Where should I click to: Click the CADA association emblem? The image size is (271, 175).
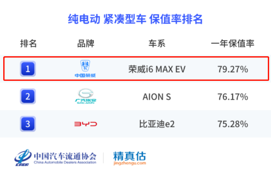(23, 158)
